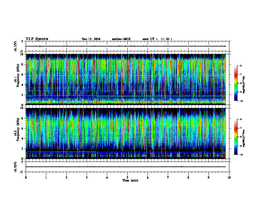Click the 'start UT = 11:10:1' text

157,39
